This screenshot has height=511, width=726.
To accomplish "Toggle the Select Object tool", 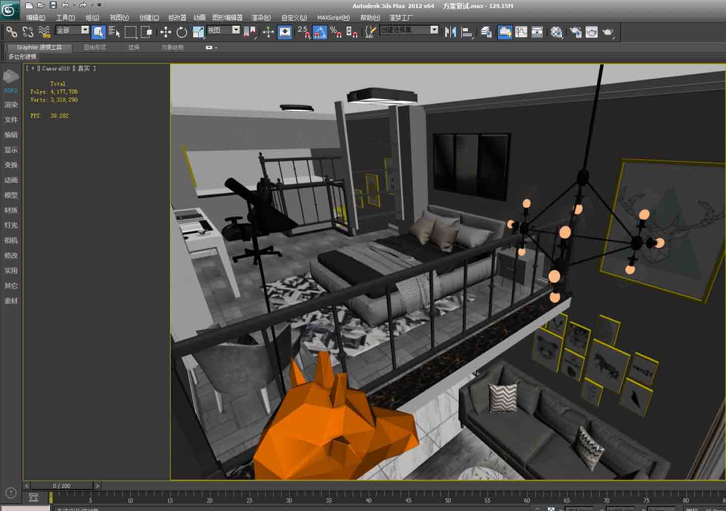I will click(x=99, y=32).
